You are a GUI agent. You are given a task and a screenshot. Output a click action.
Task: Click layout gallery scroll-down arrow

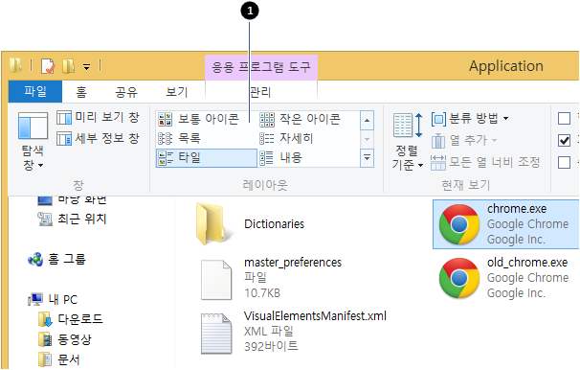coord(367,139)
